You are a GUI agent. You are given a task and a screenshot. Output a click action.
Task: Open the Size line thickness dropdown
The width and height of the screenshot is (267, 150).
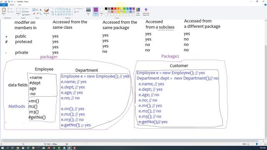point(88,12)
